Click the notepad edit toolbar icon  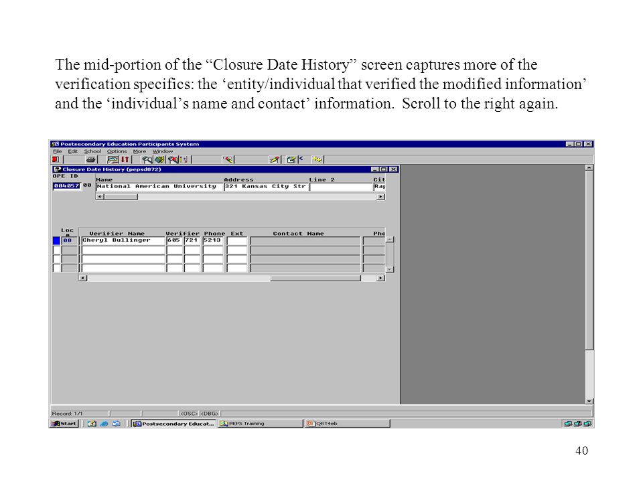[291, 159]
